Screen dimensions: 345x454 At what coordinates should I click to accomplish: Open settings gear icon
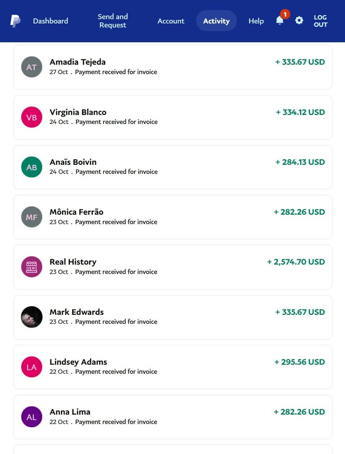pos(299,20)
